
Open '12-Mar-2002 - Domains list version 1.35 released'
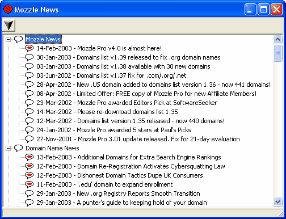point(131,121)
